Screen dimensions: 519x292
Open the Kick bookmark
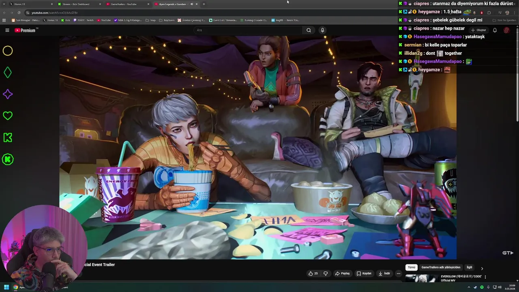point(66,20)
